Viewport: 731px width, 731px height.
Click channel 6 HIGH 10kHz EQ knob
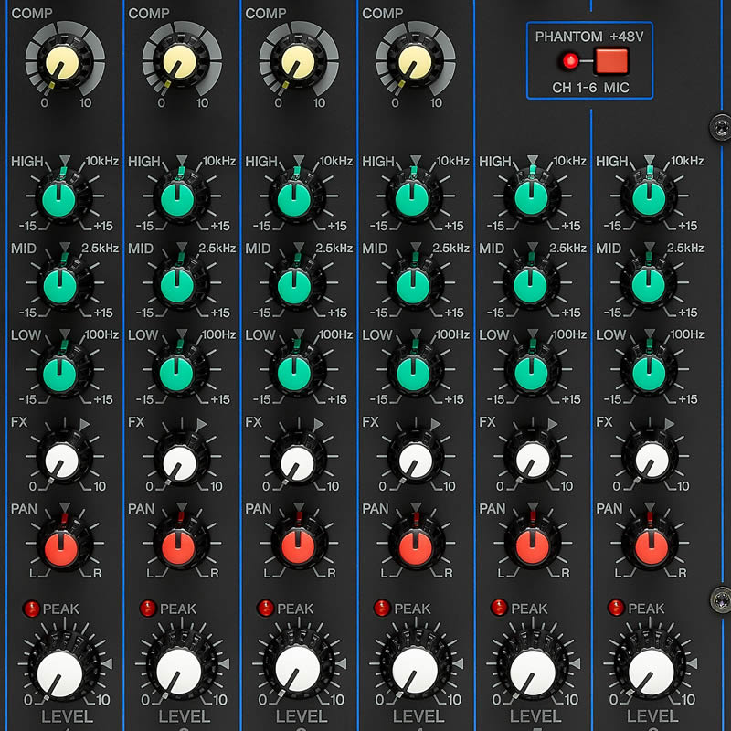[x=649, y=198]
